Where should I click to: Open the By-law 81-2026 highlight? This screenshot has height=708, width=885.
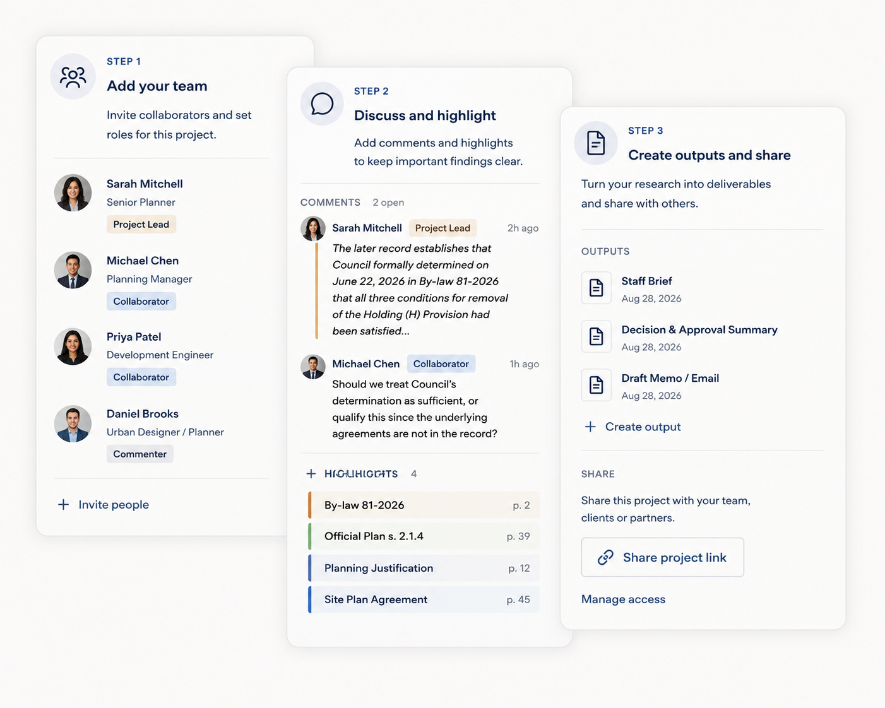[x=424, y=505]
